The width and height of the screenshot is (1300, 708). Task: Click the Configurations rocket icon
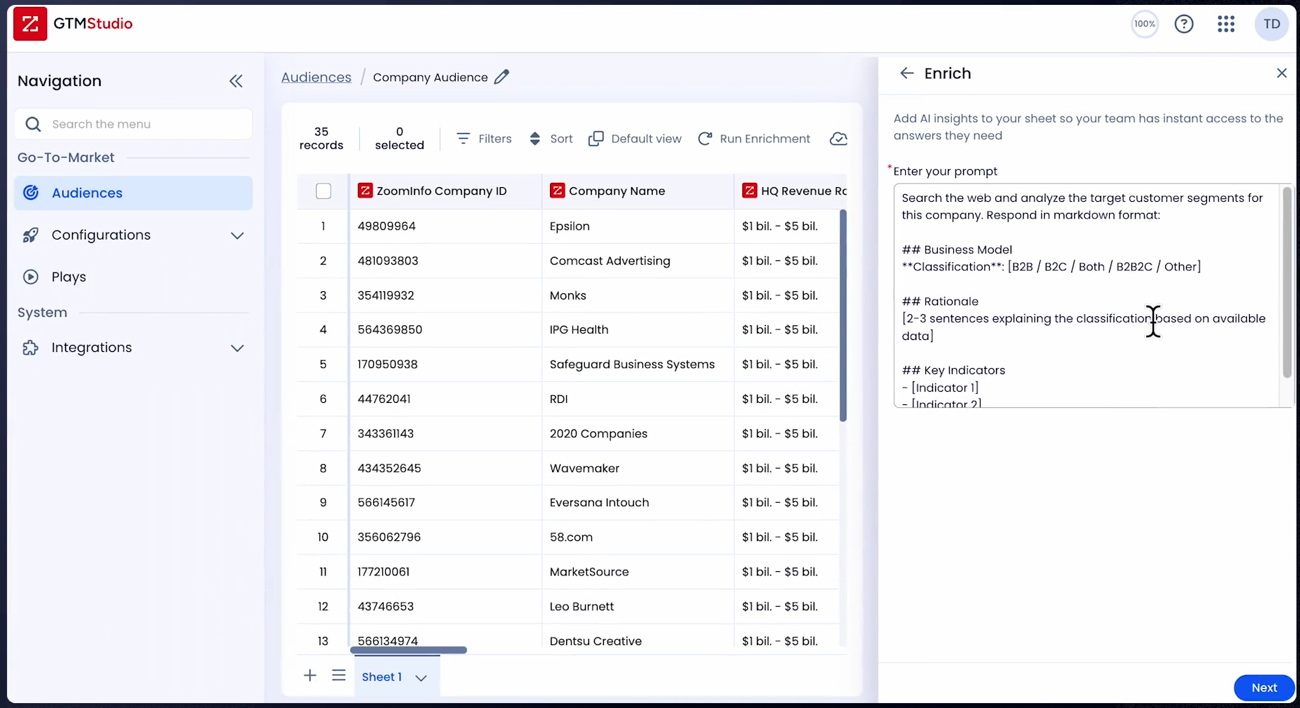pos(31,235)
